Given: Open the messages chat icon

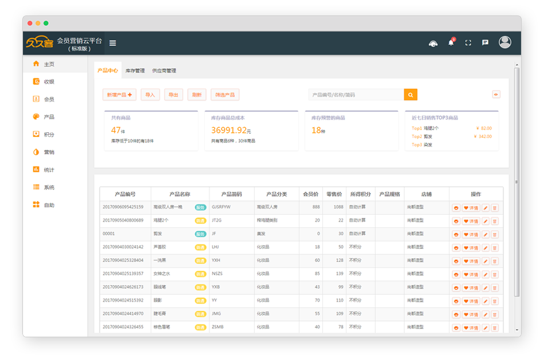Looking at the screenshot, I should pos(485,43).
